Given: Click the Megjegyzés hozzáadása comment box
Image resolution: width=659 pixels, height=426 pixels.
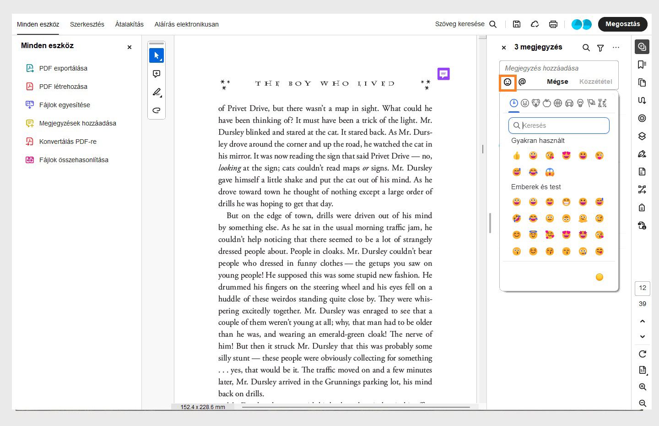Looking at the screenshot, I should 559,68.
